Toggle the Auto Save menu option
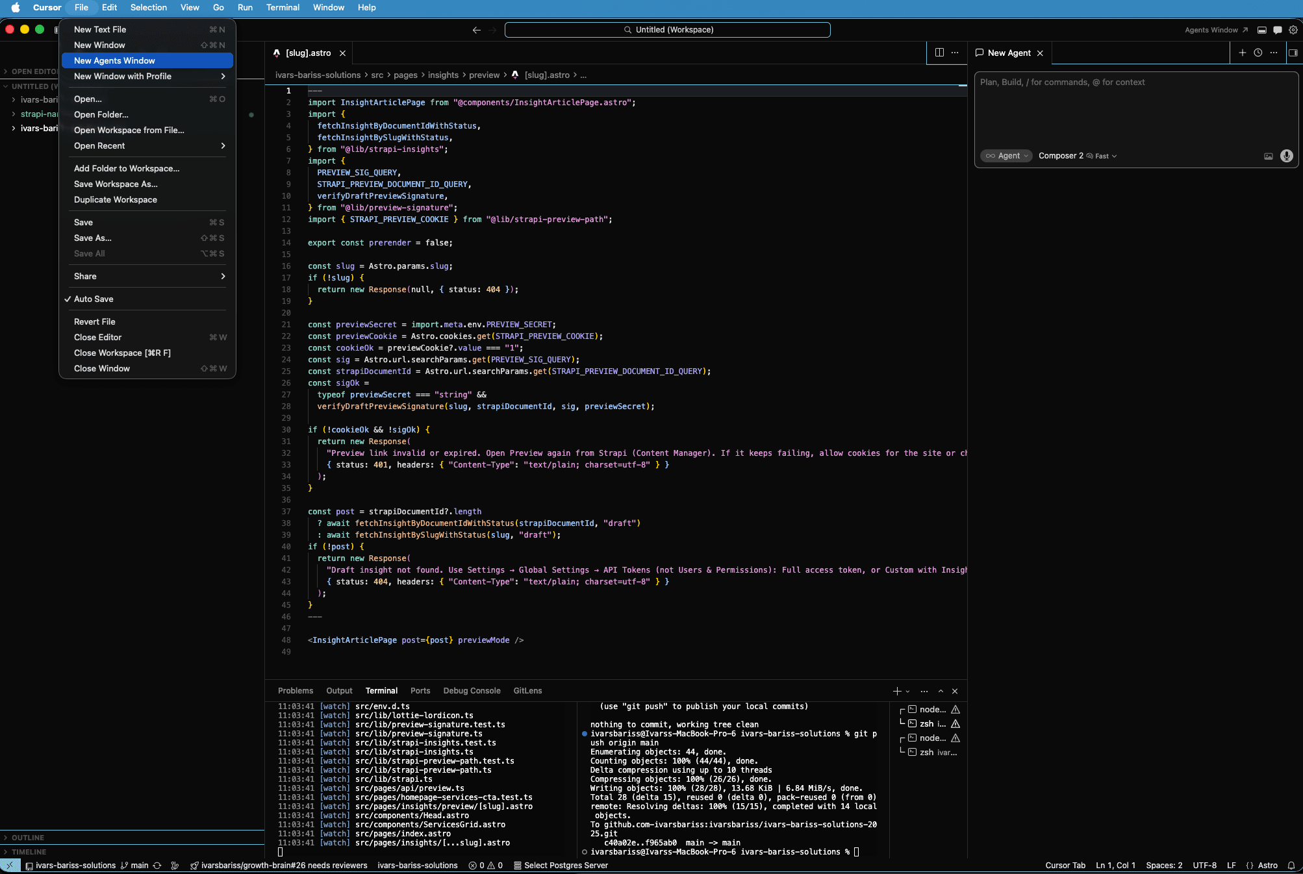 94,299
